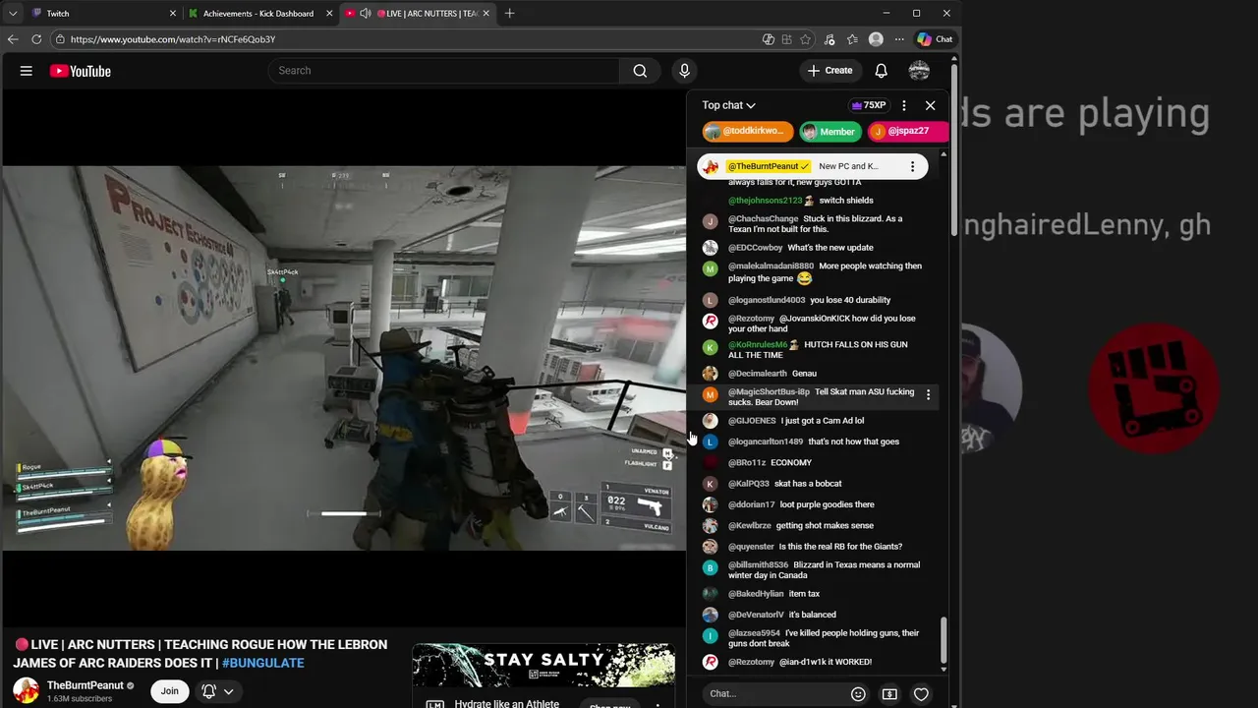The height and width of the screenshot is (708, 1258).
Task: Click the @jspaz27 pink chip
Action: click(x=909, y=132)
